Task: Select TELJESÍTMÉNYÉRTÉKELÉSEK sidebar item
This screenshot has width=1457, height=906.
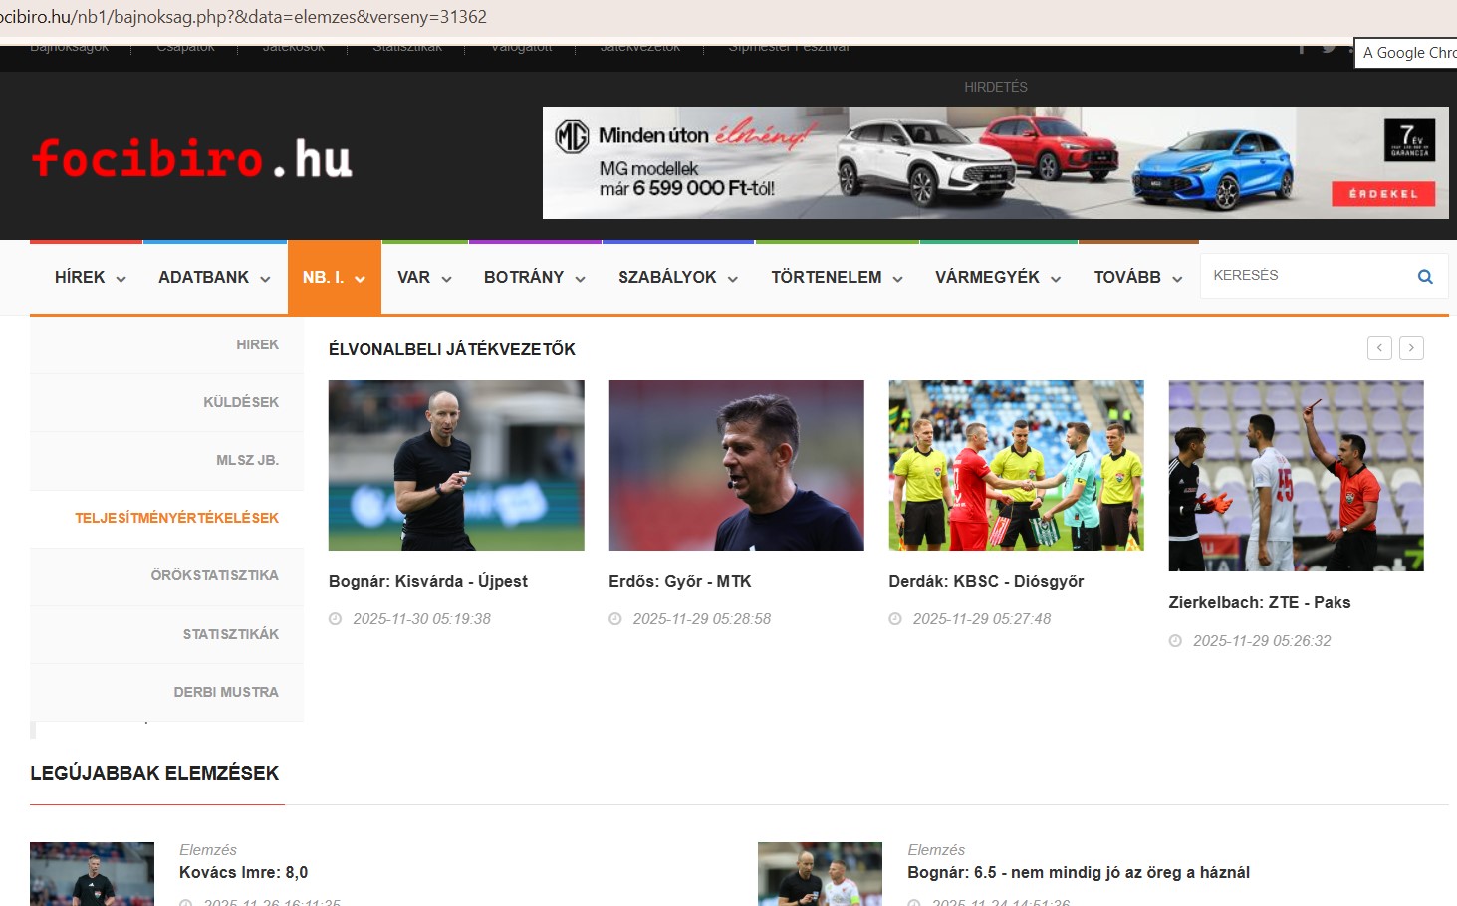Action: click(176, 518)
